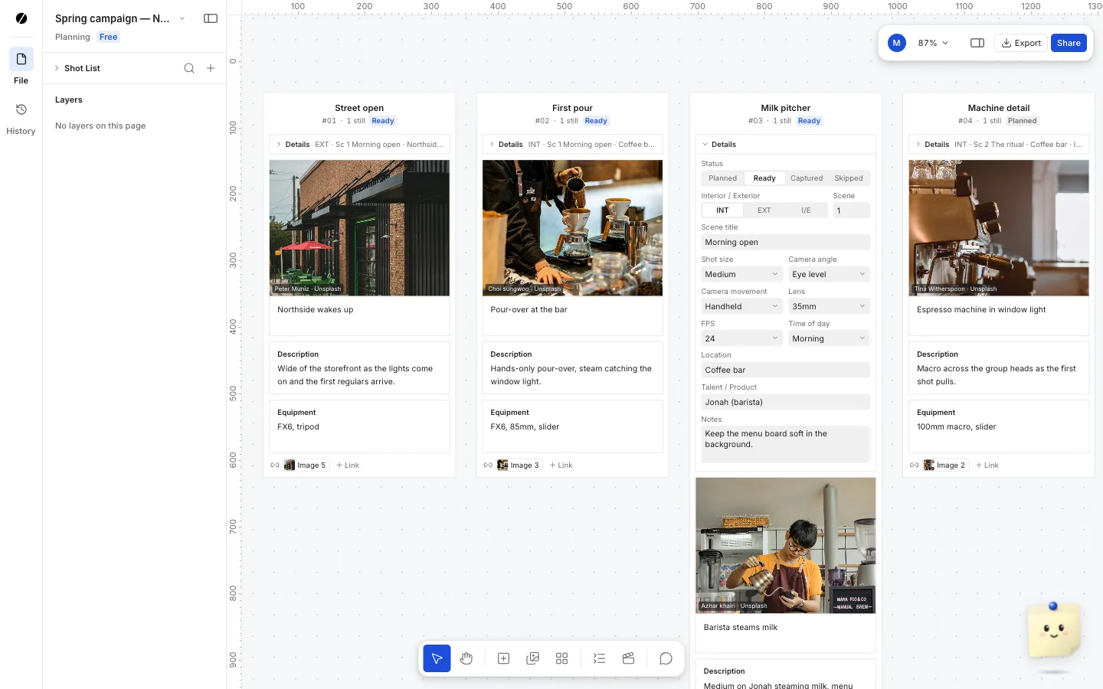Viewport: 1103px width, 689px height.
Task: Click the clapperboard scene tool
Action: (628, 658)
